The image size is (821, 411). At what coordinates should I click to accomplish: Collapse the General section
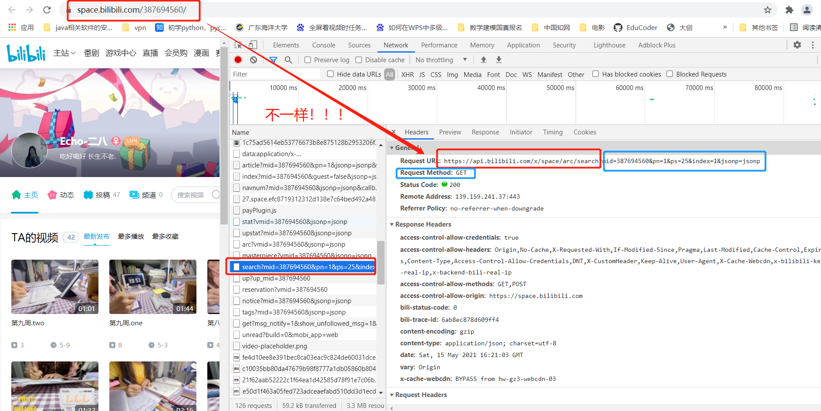pyautogui.click(x=392, y=148)
